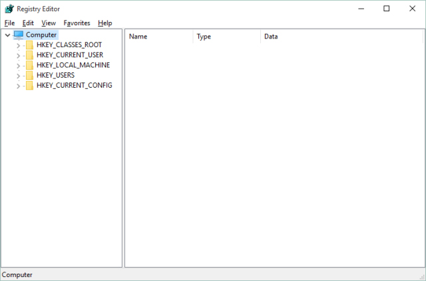Open the View menu
The width and height of the screenshot is (426, 281).
(x=49, y=23)
